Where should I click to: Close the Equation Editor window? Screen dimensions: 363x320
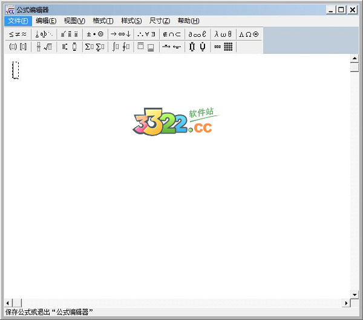coord(353,10)
